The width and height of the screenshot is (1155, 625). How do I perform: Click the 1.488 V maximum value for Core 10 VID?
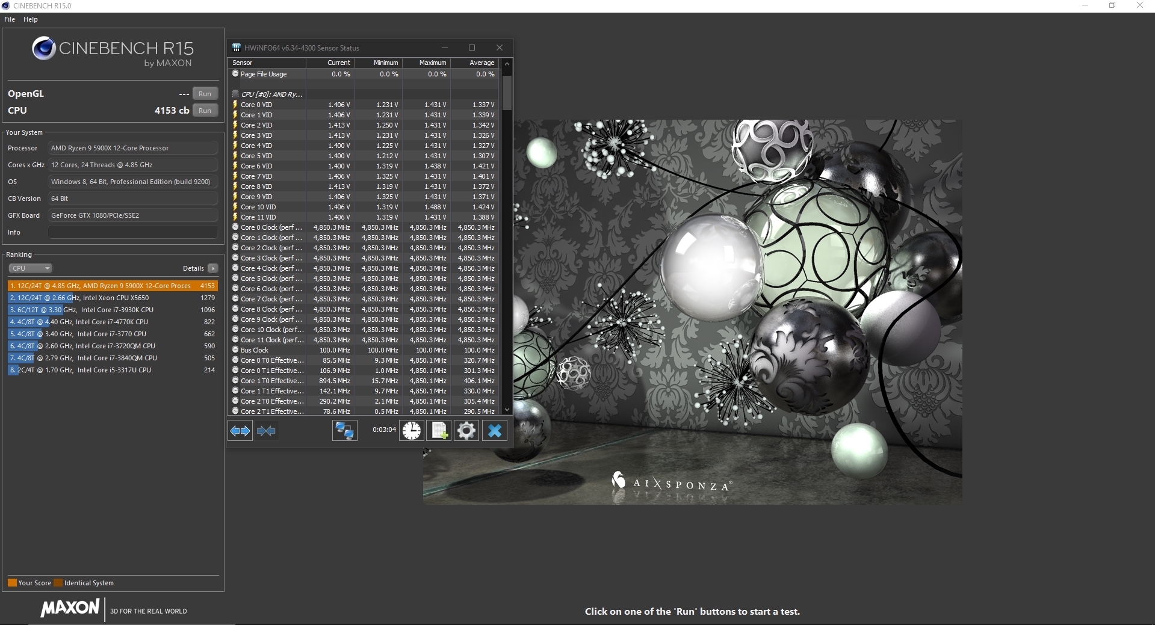[435, 207]
